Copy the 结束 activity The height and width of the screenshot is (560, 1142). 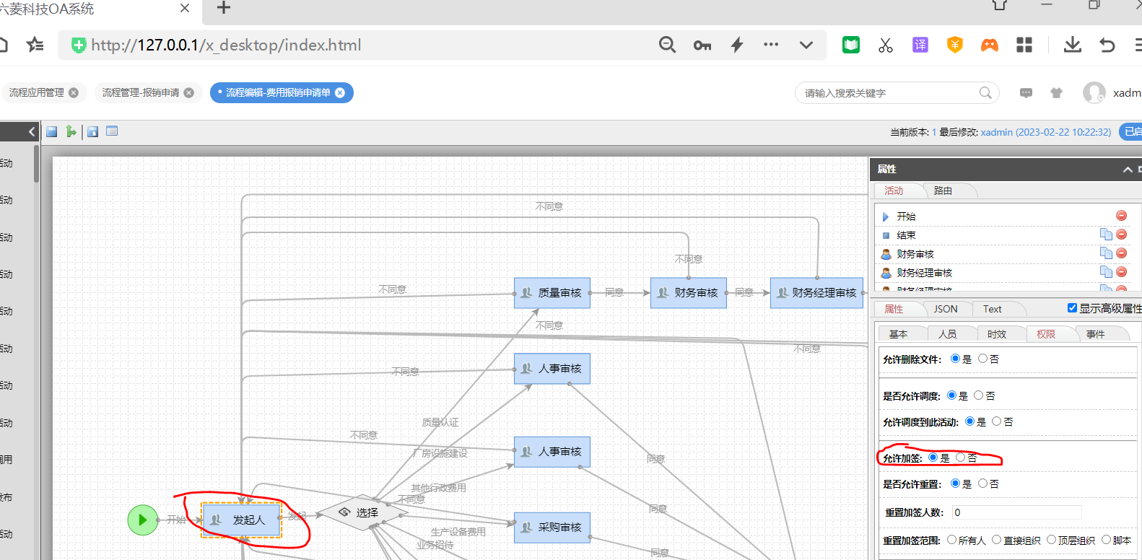[1106, 234]
